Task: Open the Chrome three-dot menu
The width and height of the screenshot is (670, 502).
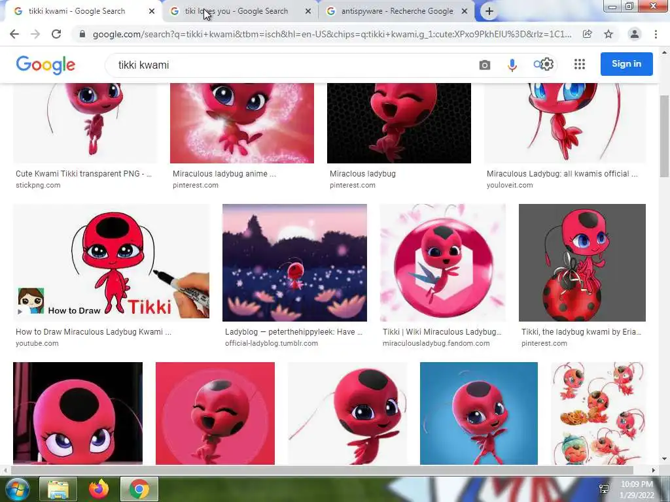Action: [x=656, y=34]
